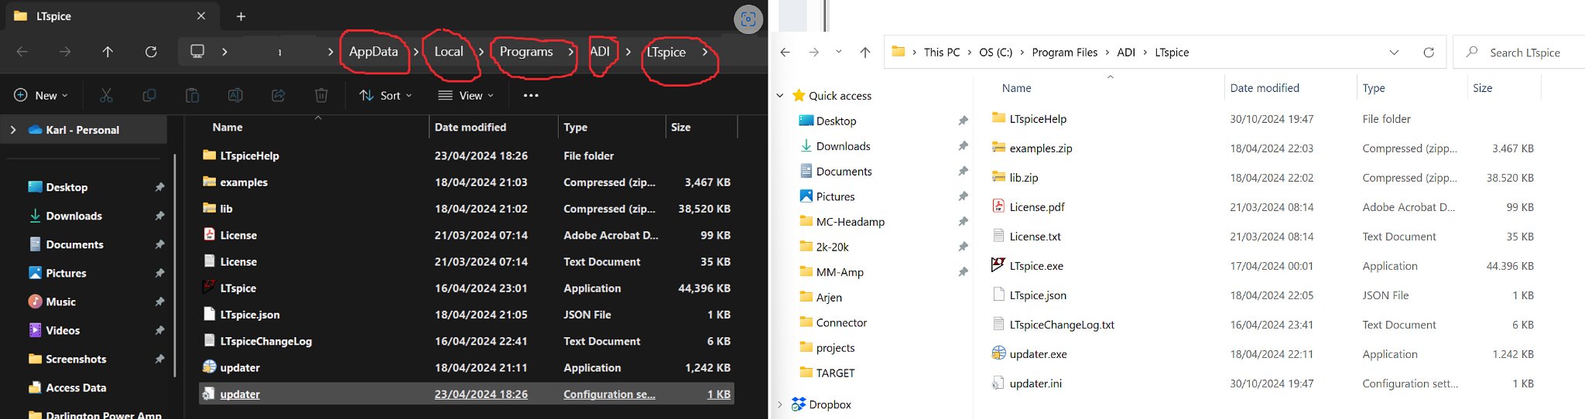
Task: Refresh the light Explorer window
Action: [1429, 53]
